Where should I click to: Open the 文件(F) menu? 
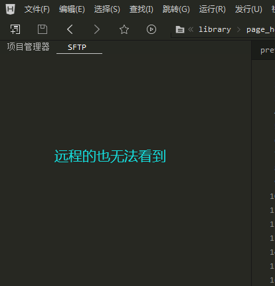tap(37, 9)
